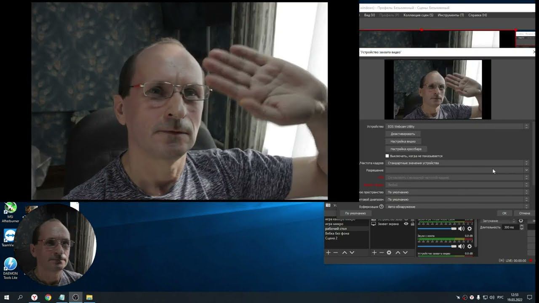Image resolution: width=539 pixels, height=303 pixels.
Task: Open the Коллекция сцен (S) menu
Action: (418, 15)
